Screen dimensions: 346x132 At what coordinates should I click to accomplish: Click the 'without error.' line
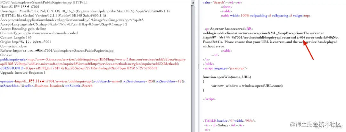point(214,46)
